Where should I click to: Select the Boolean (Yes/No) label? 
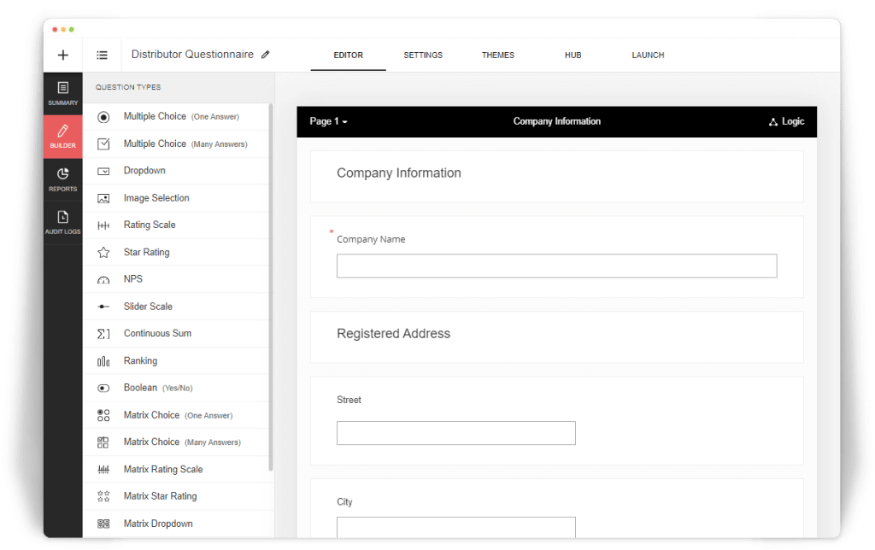(x=158, y=388)
